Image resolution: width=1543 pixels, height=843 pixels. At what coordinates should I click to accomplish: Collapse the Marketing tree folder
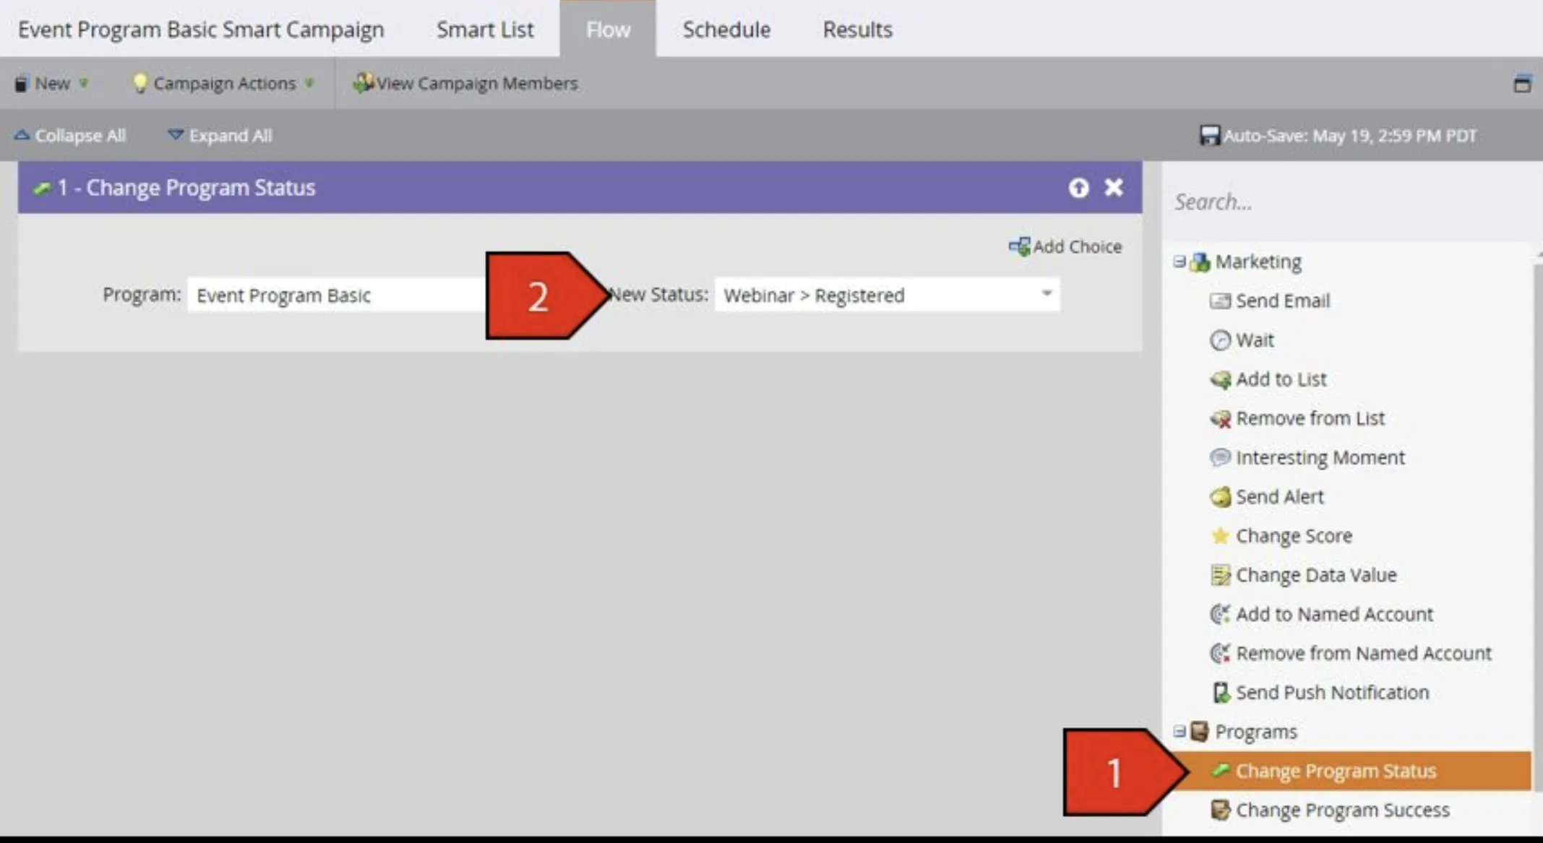click(1179, 261)
